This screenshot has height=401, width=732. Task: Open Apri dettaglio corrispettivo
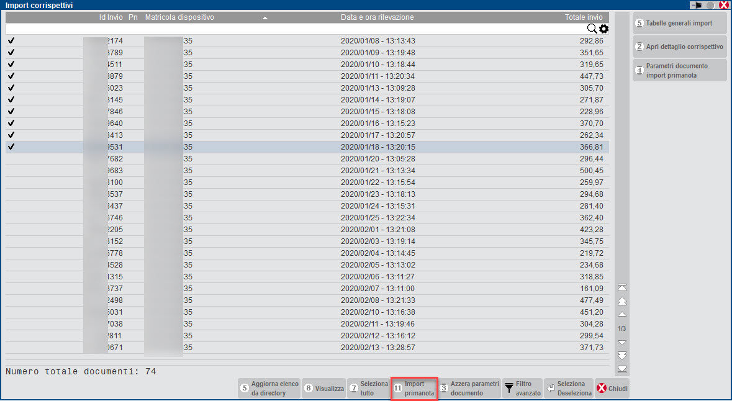click(679, 47)
